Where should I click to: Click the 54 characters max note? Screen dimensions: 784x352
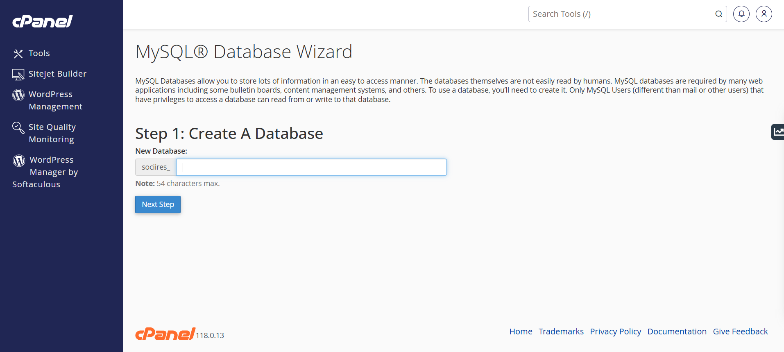pos(177,184)
